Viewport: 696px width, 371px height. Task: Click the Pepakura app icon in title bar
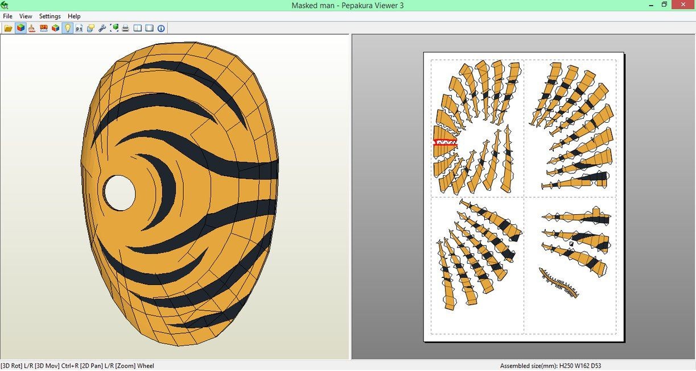(5, 5)
